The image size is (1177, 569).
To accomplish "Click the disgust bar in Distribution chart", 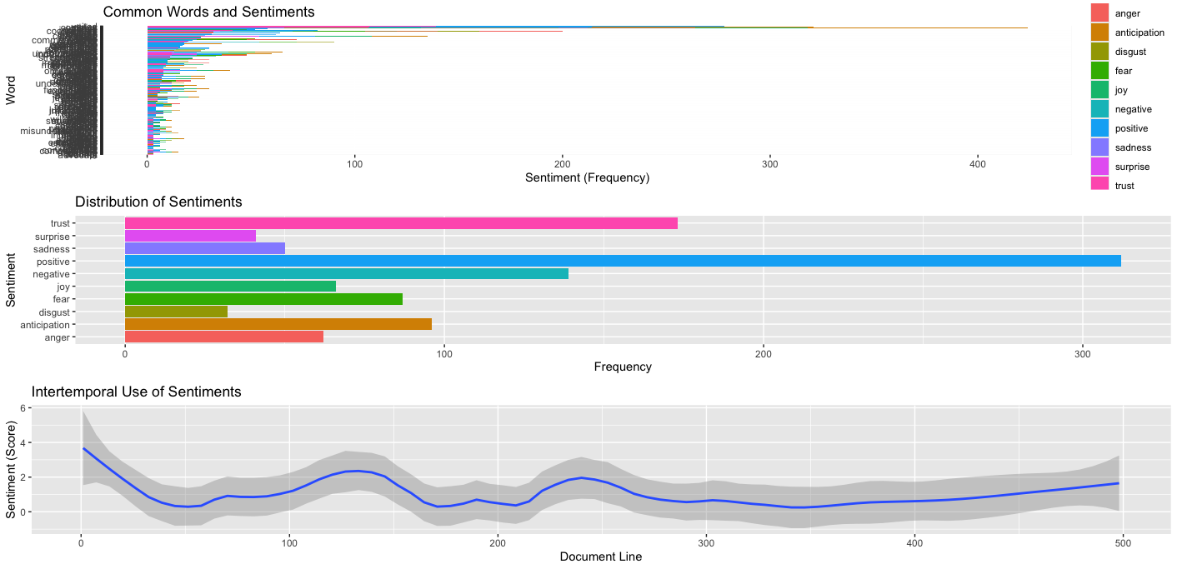I will [176, 312].
